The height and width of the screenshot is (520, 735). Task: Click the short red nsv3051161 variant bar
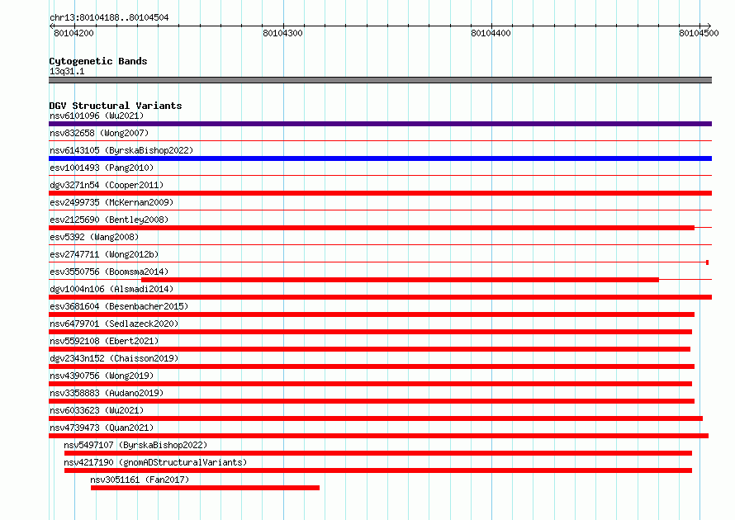click(205, 488)
